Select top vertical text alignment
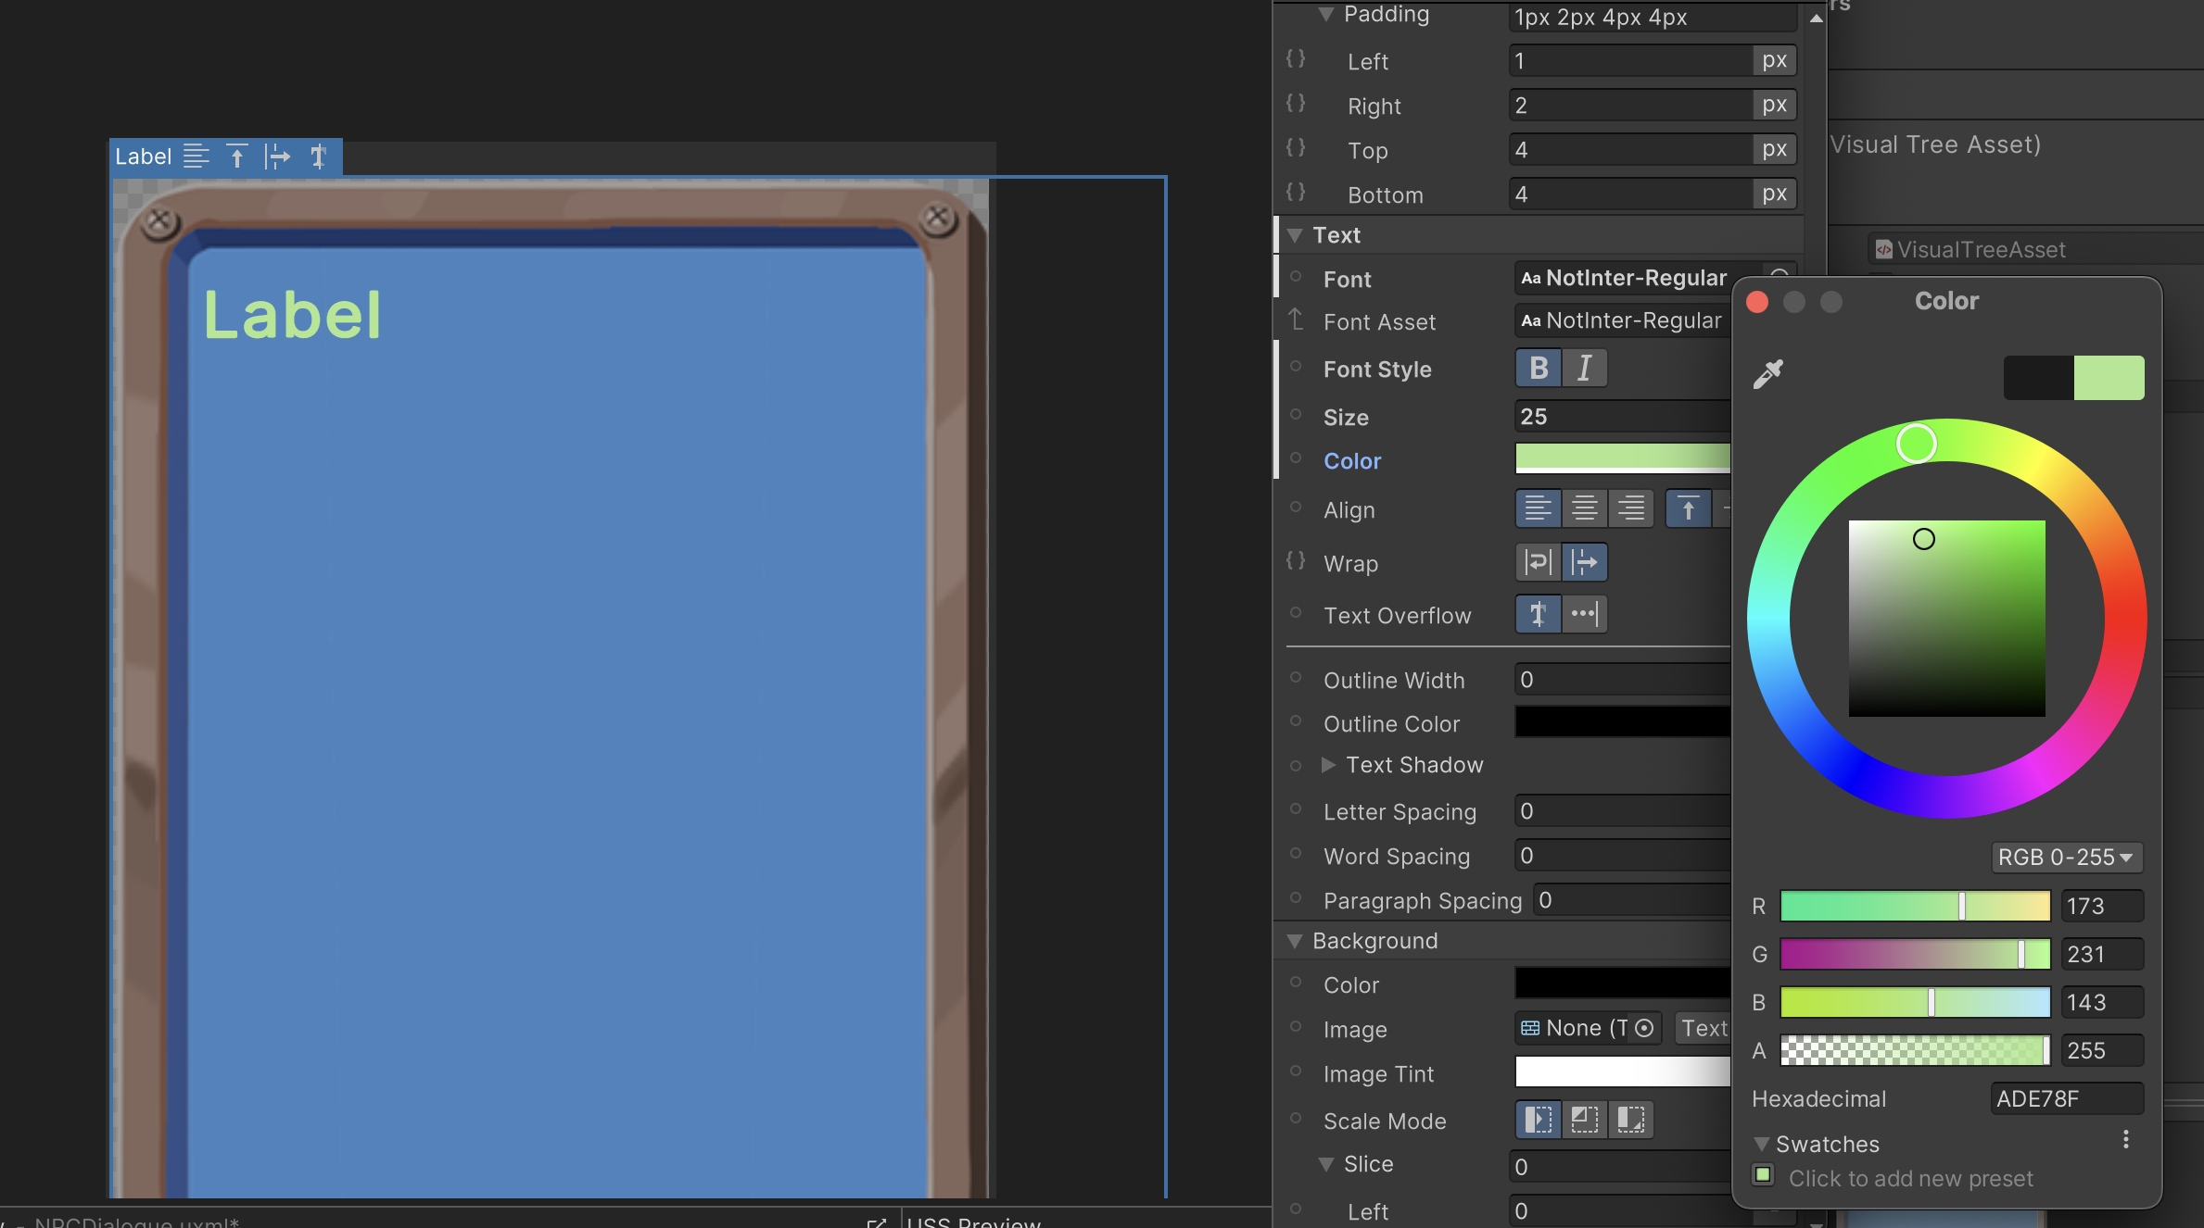The width and height of the screenshot is (2204, 1228). [x=1688, y=508]
